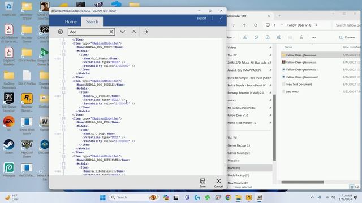Click Forward arrow in File Explorer
Viewport: 362px width, 203px height.
point(233,25)
